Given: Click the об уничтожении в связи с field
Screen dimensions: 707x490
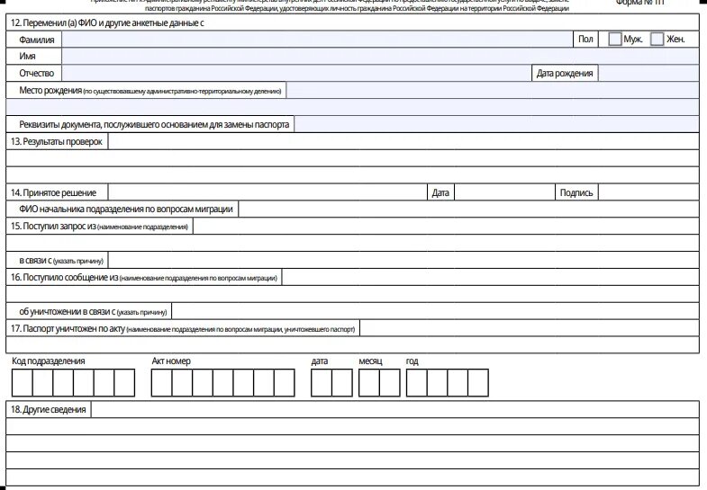Looking at the screenshot, I should tap(436, 311).
